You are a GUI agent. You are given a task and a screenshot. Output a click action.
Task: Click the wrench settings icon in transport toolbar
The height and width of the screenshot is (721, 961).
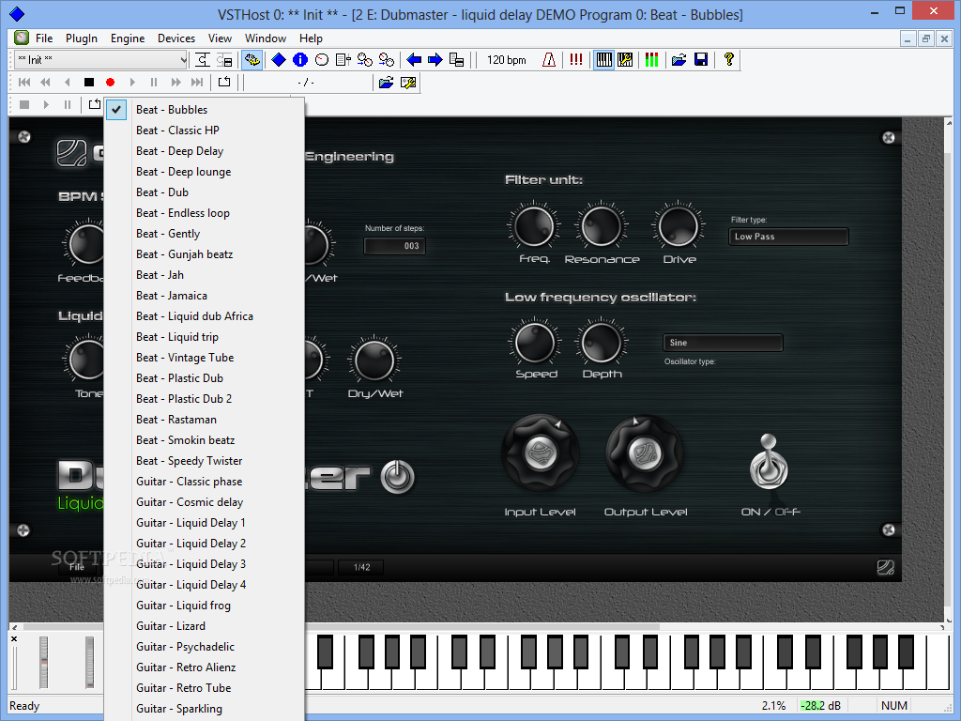(408, 83)
